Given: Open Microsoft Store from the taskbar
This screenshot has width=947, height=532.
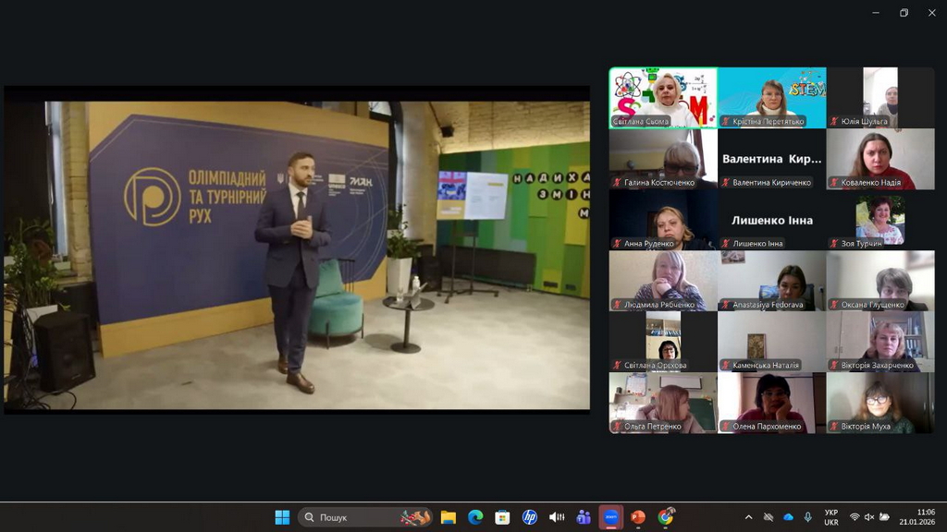Looking at the screenshot, I should click(502, 517).
